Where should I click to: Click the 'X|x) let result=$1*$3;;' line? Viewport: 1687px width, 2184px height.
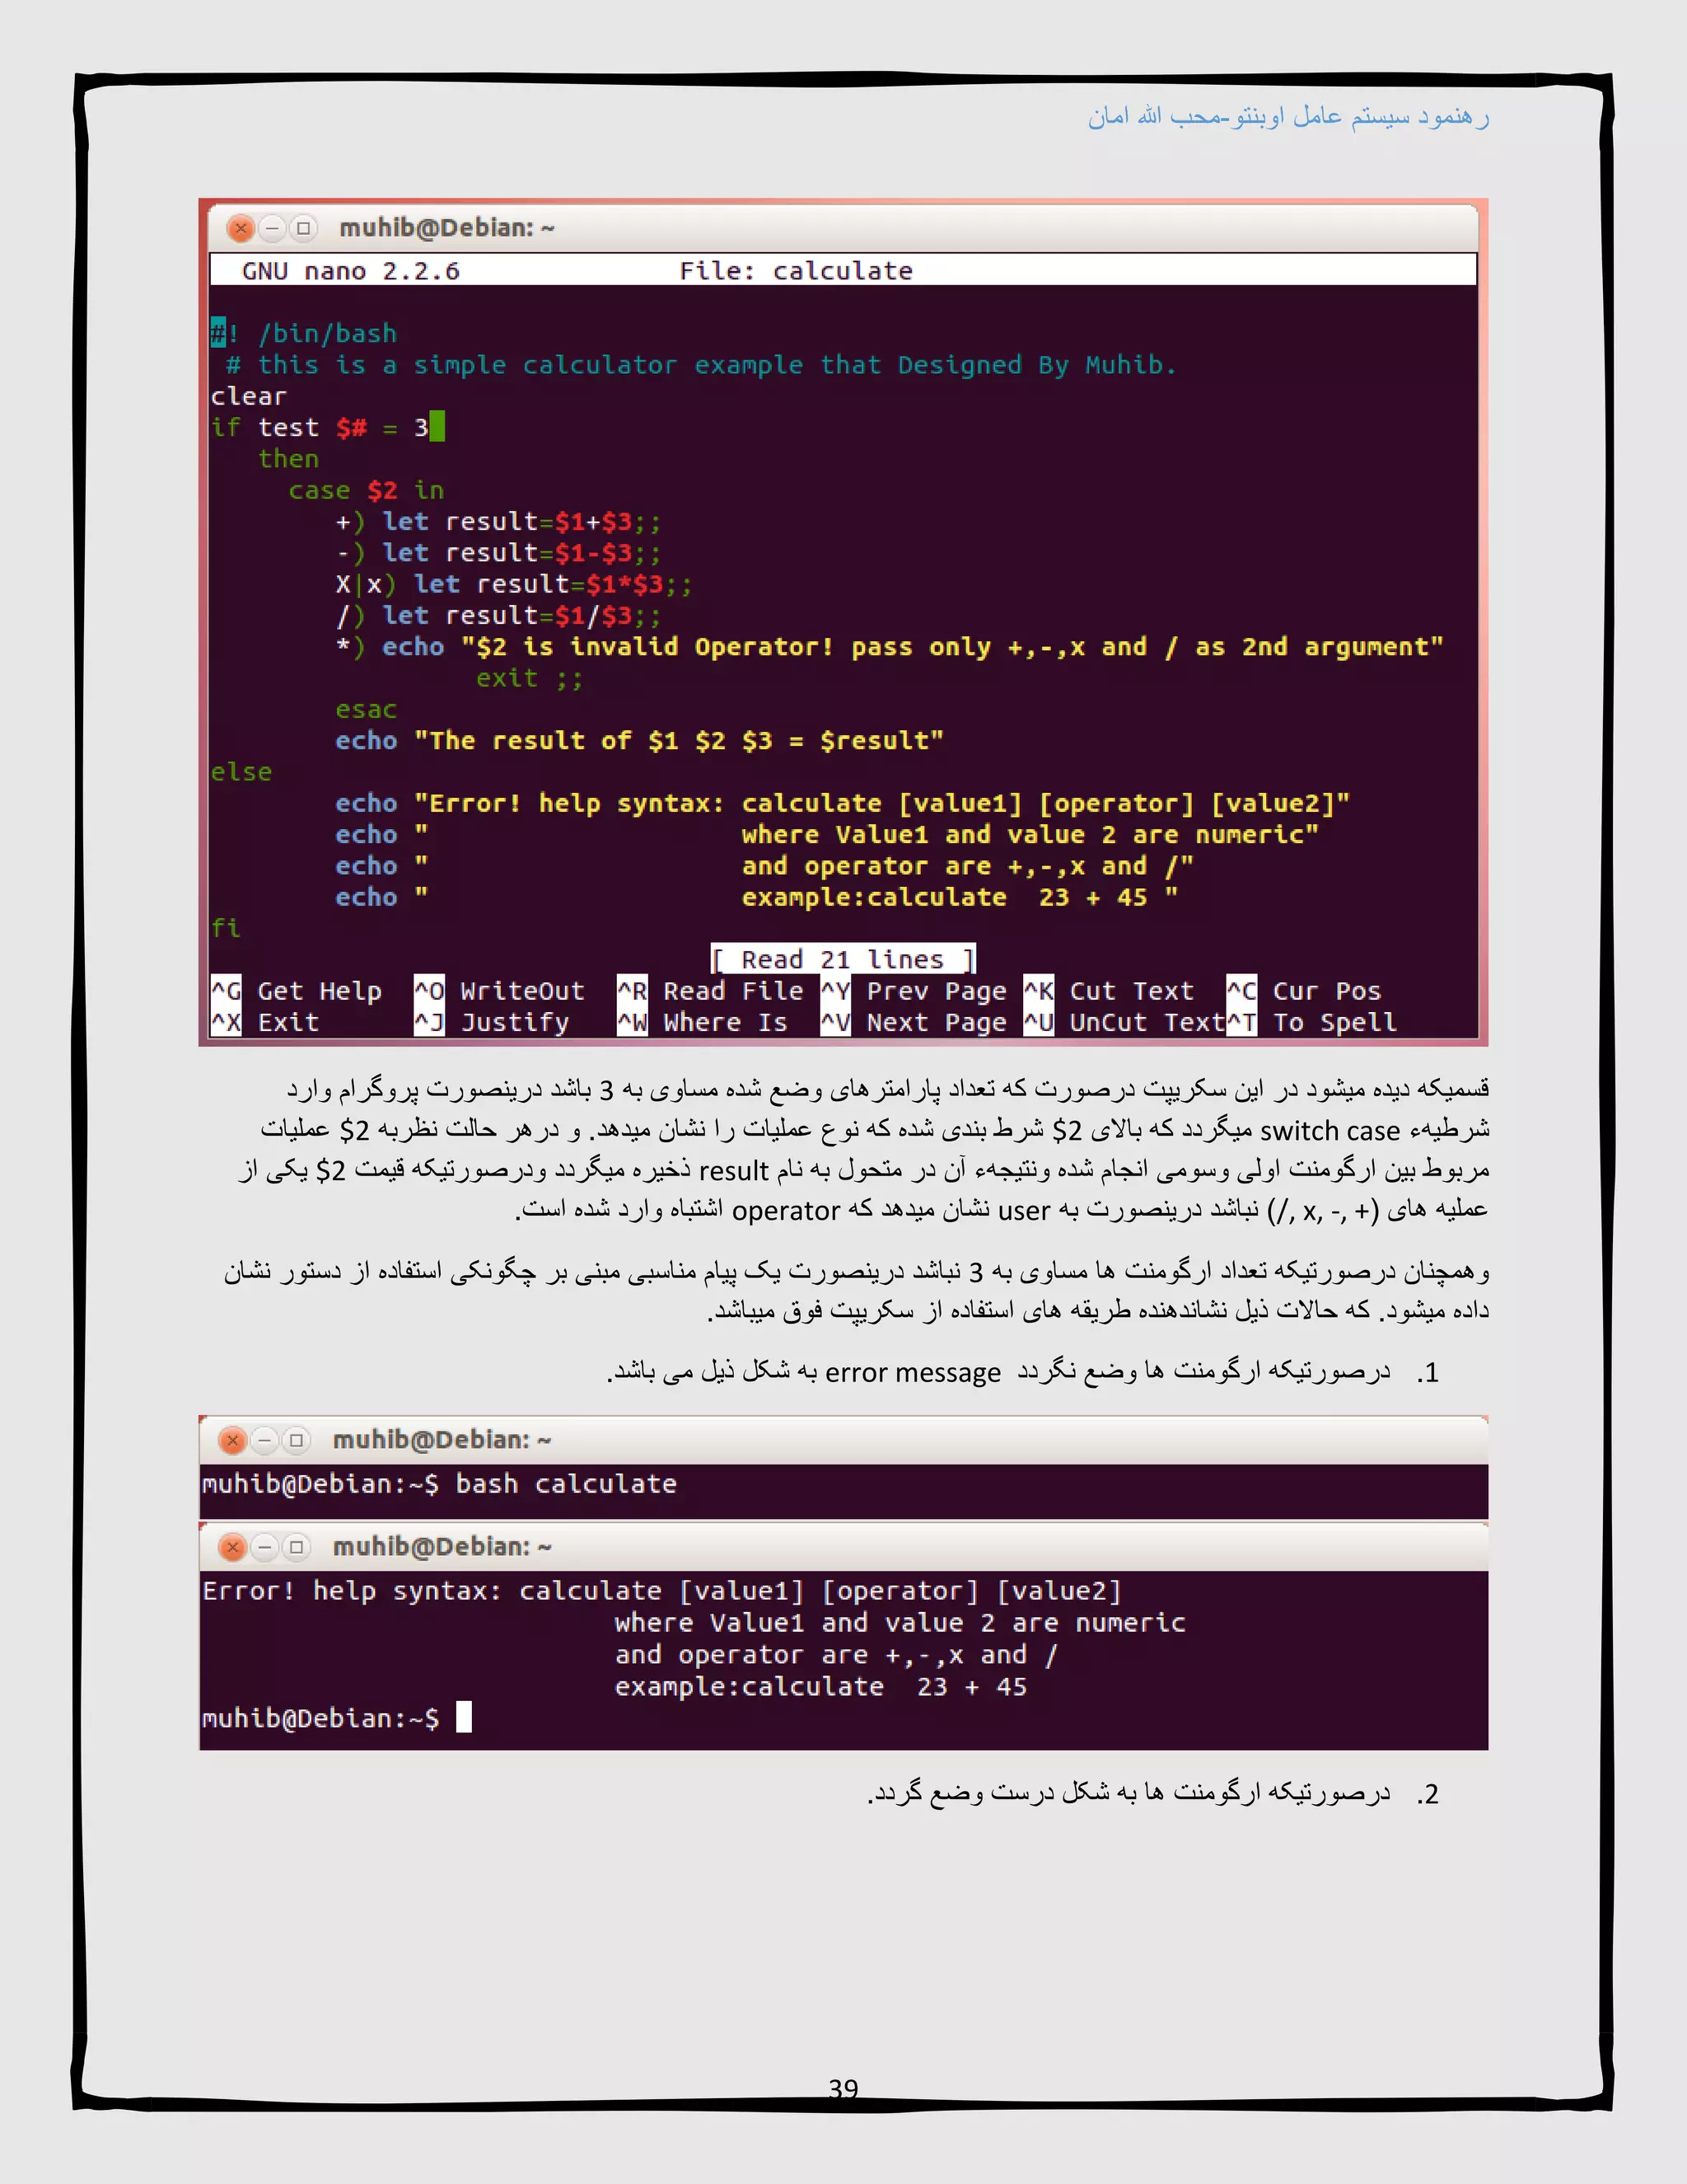pyautogui.click(x=514, y=584)
